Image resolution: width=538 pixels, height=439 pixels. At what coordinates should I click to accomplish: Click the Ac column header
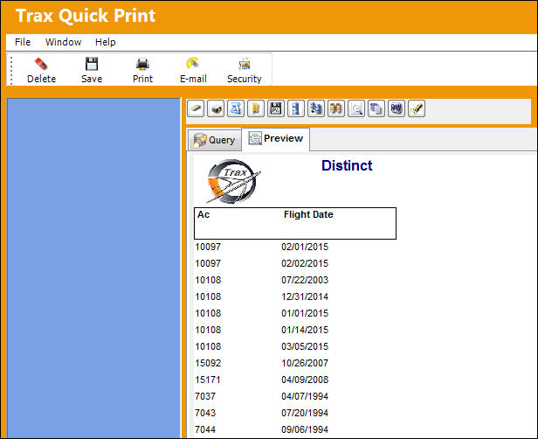pyautogui.click(x=203, y=215)
